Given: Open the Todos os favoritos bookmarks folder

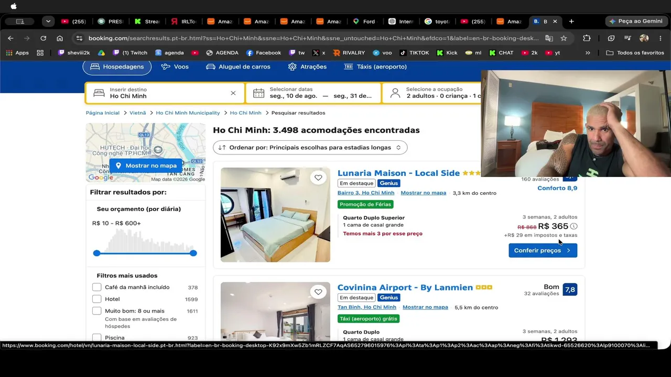Looking at the screenshot, I should click(635, 53).
